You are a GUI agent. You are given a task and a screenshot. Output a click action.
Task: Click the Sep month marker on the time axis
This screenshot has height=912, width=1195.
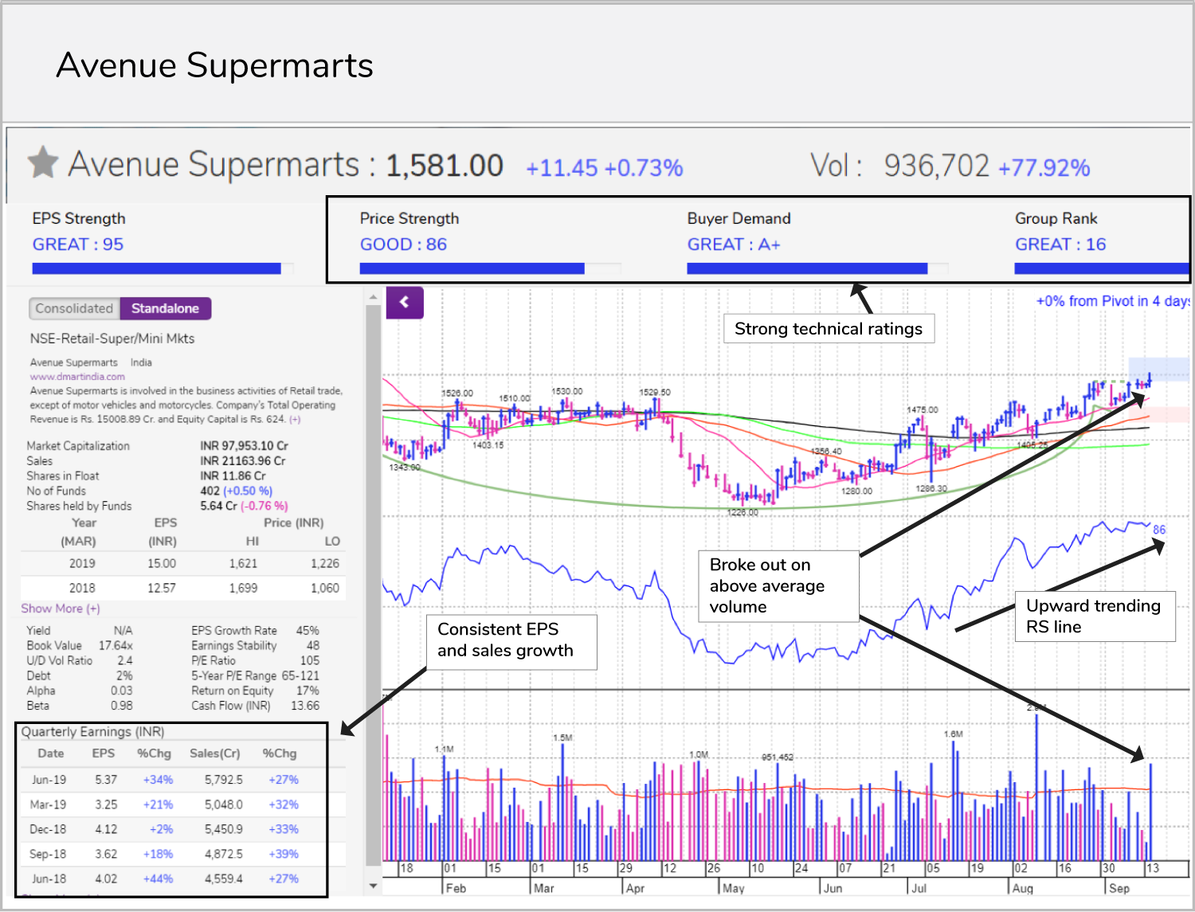tap(1119, 888)
